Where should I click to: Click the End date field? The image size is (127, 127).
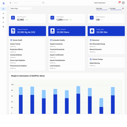116,9
